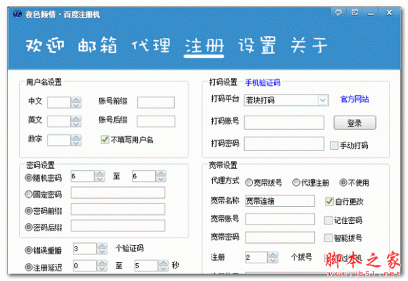Switch to the 邮箱 tab
The height and width of the screenshot is (281, 408).
97,46
